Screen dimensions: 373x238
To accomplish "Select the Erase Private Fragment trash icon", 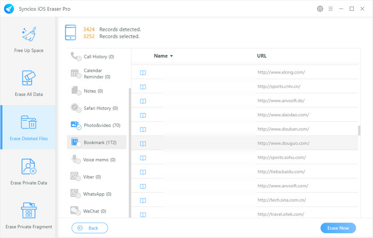I will click(29, 210).
